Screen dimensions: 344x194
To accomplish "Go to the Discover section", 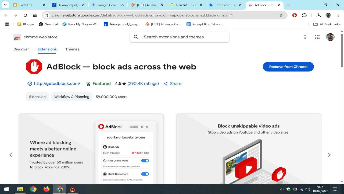I will pos(21,49).
